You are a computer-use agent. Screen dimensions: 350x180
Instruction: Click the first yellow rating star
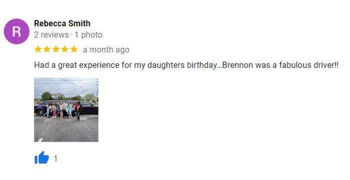click(x=38, y=49)
